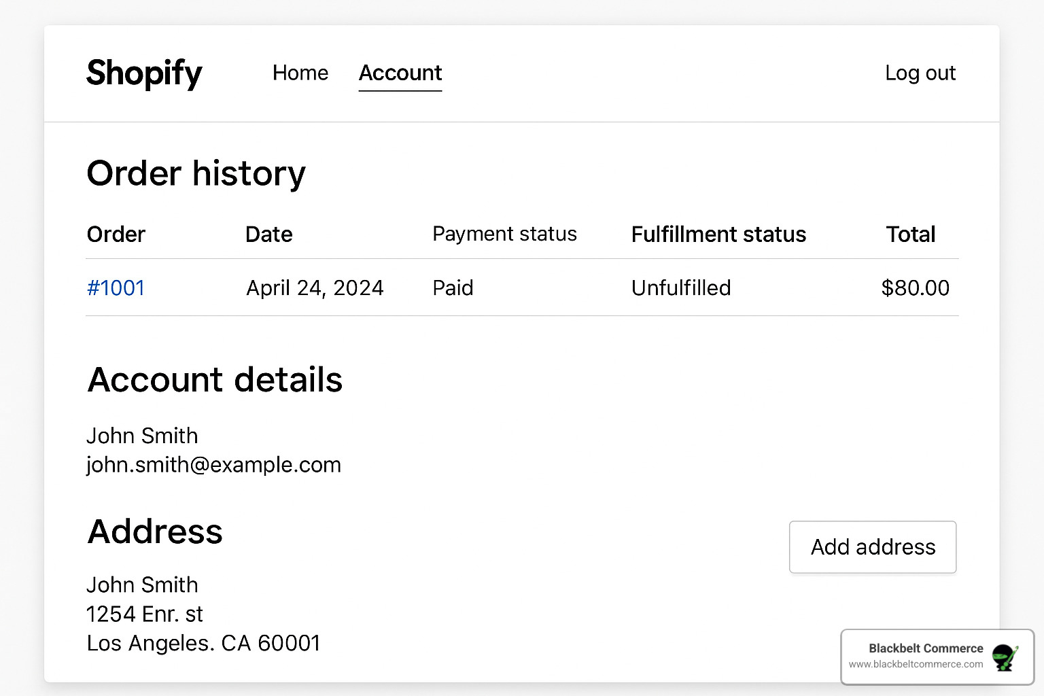1044x696 pixels.
Task: Select the Date column header
Action: click(x=268, y=234)
